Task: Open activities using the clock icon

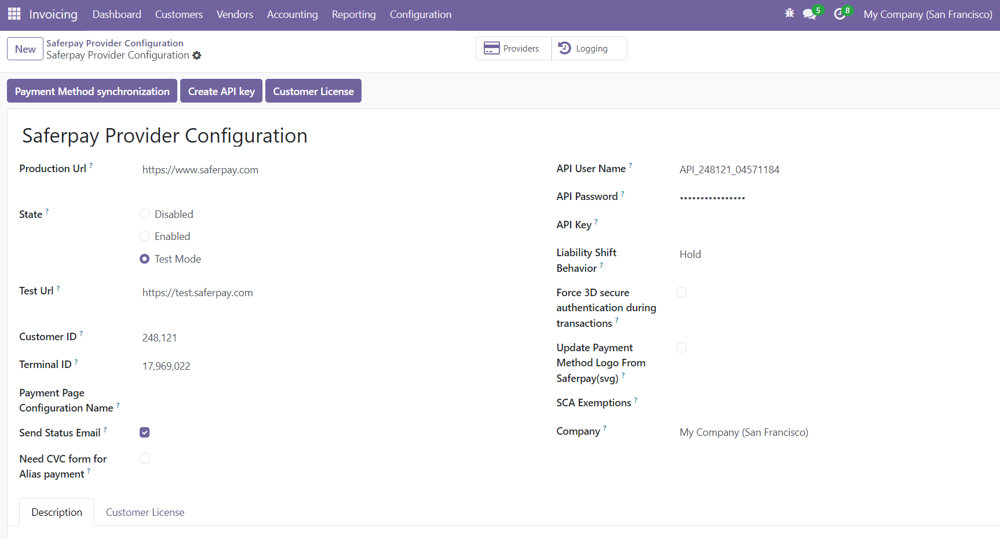Action: point(840,13)
